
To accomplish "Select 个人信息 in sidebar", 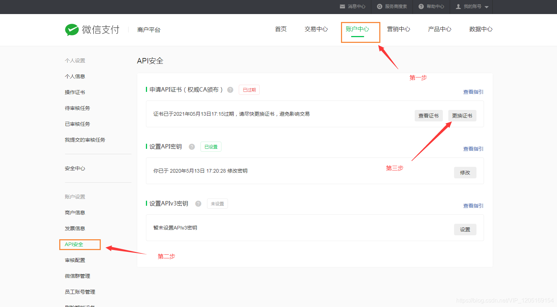I will pyautogui.click(x=75, y=76).
